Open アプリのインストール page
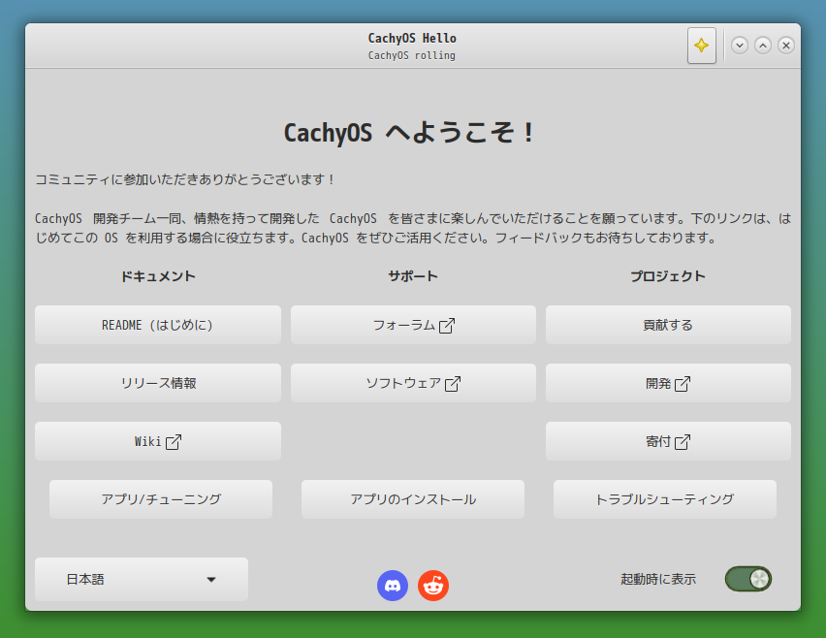 click(x=413, y=499)
